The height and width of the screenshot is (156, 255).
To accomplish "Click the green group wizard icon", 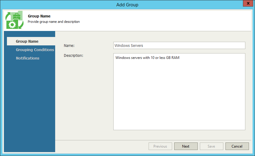I will (x=14, y=20).
